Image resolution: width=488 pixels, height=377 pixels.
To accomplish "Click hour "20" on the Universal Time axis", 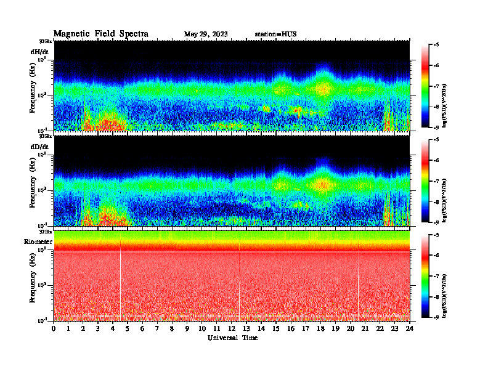I will pyautogui.click(x=350, y=329).
